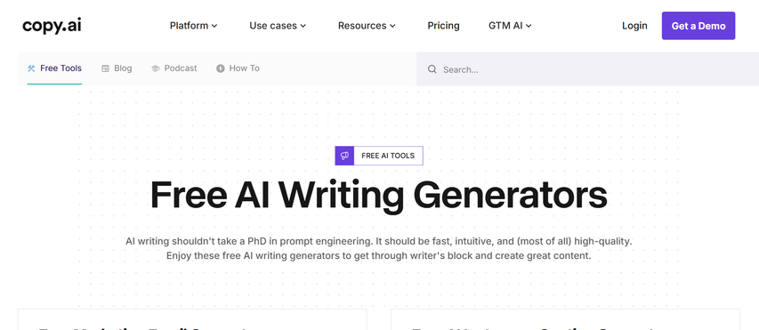Open the Resources menu
Viewport: 759px width, 330px height.
[x=367, y=26]
